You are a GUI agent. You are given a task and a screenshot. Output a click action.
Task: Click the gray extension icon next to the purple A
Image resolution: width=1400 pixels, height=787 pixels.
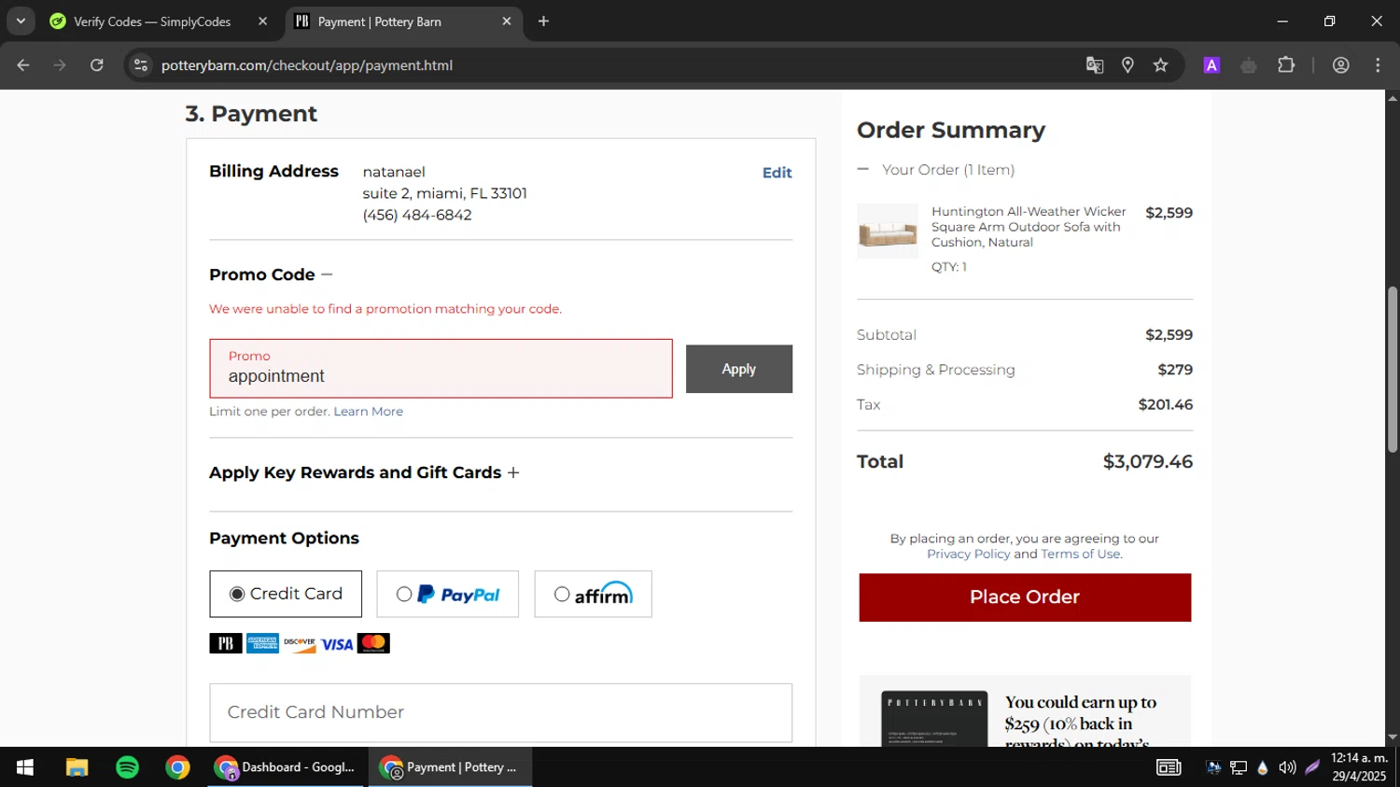point(1249,65)
